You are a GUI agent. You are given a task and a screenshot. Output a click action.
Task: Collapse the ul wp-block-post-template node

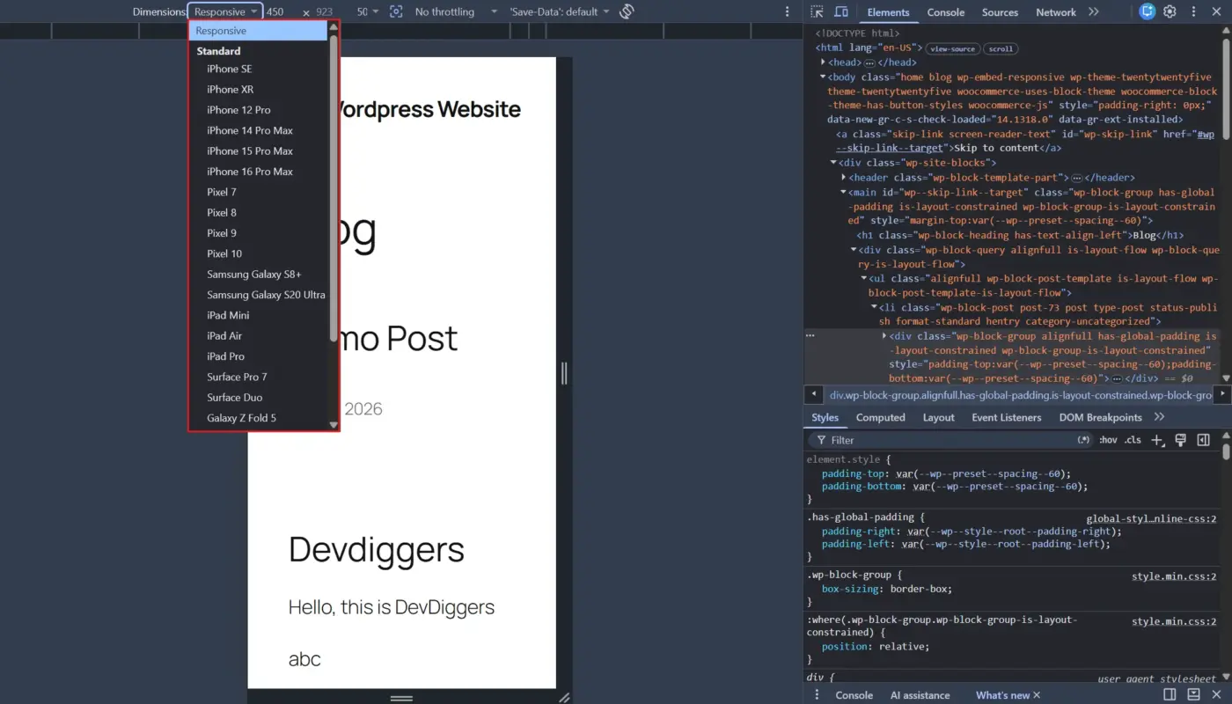(864, 278)
